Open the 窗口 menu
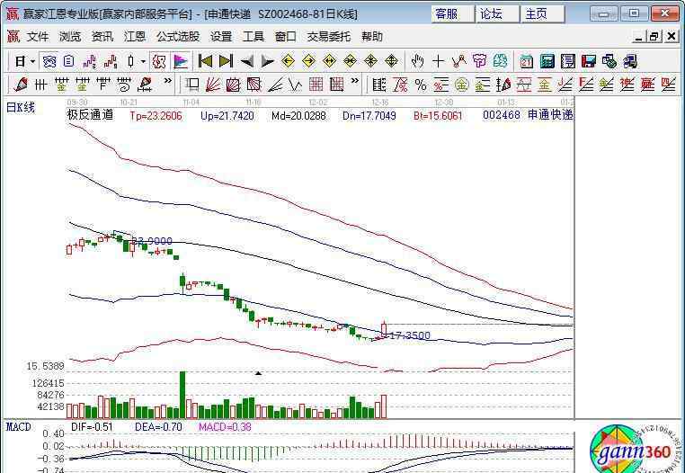685x473 pixels. pos(285,37)
